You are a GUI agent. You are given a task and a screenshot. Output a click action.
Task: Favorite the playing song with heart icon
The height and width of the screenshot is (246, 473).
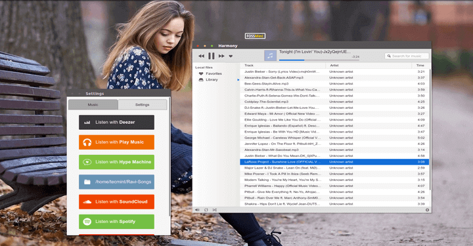(x=231, y=56)
